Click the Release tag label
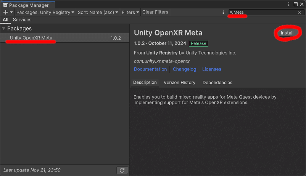This screenshot has height=176, width=306. click(x=198, y=43)
